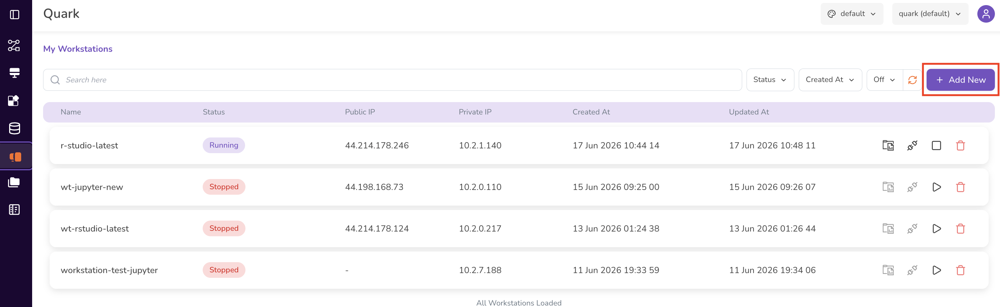Click public IP 44.214.178.246
The width and height of the screenshot is (1000, 307).
[377, 145]
